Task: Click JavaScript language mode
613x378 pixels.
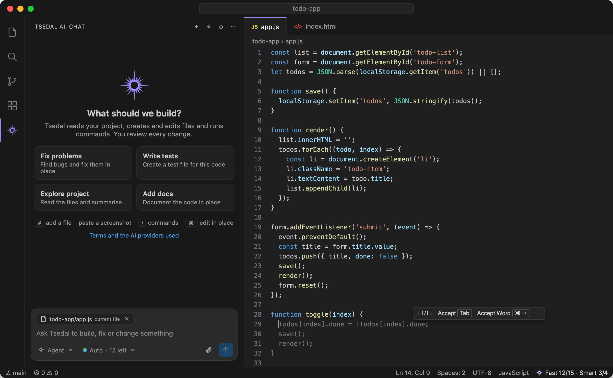Action: pos(513,373)
